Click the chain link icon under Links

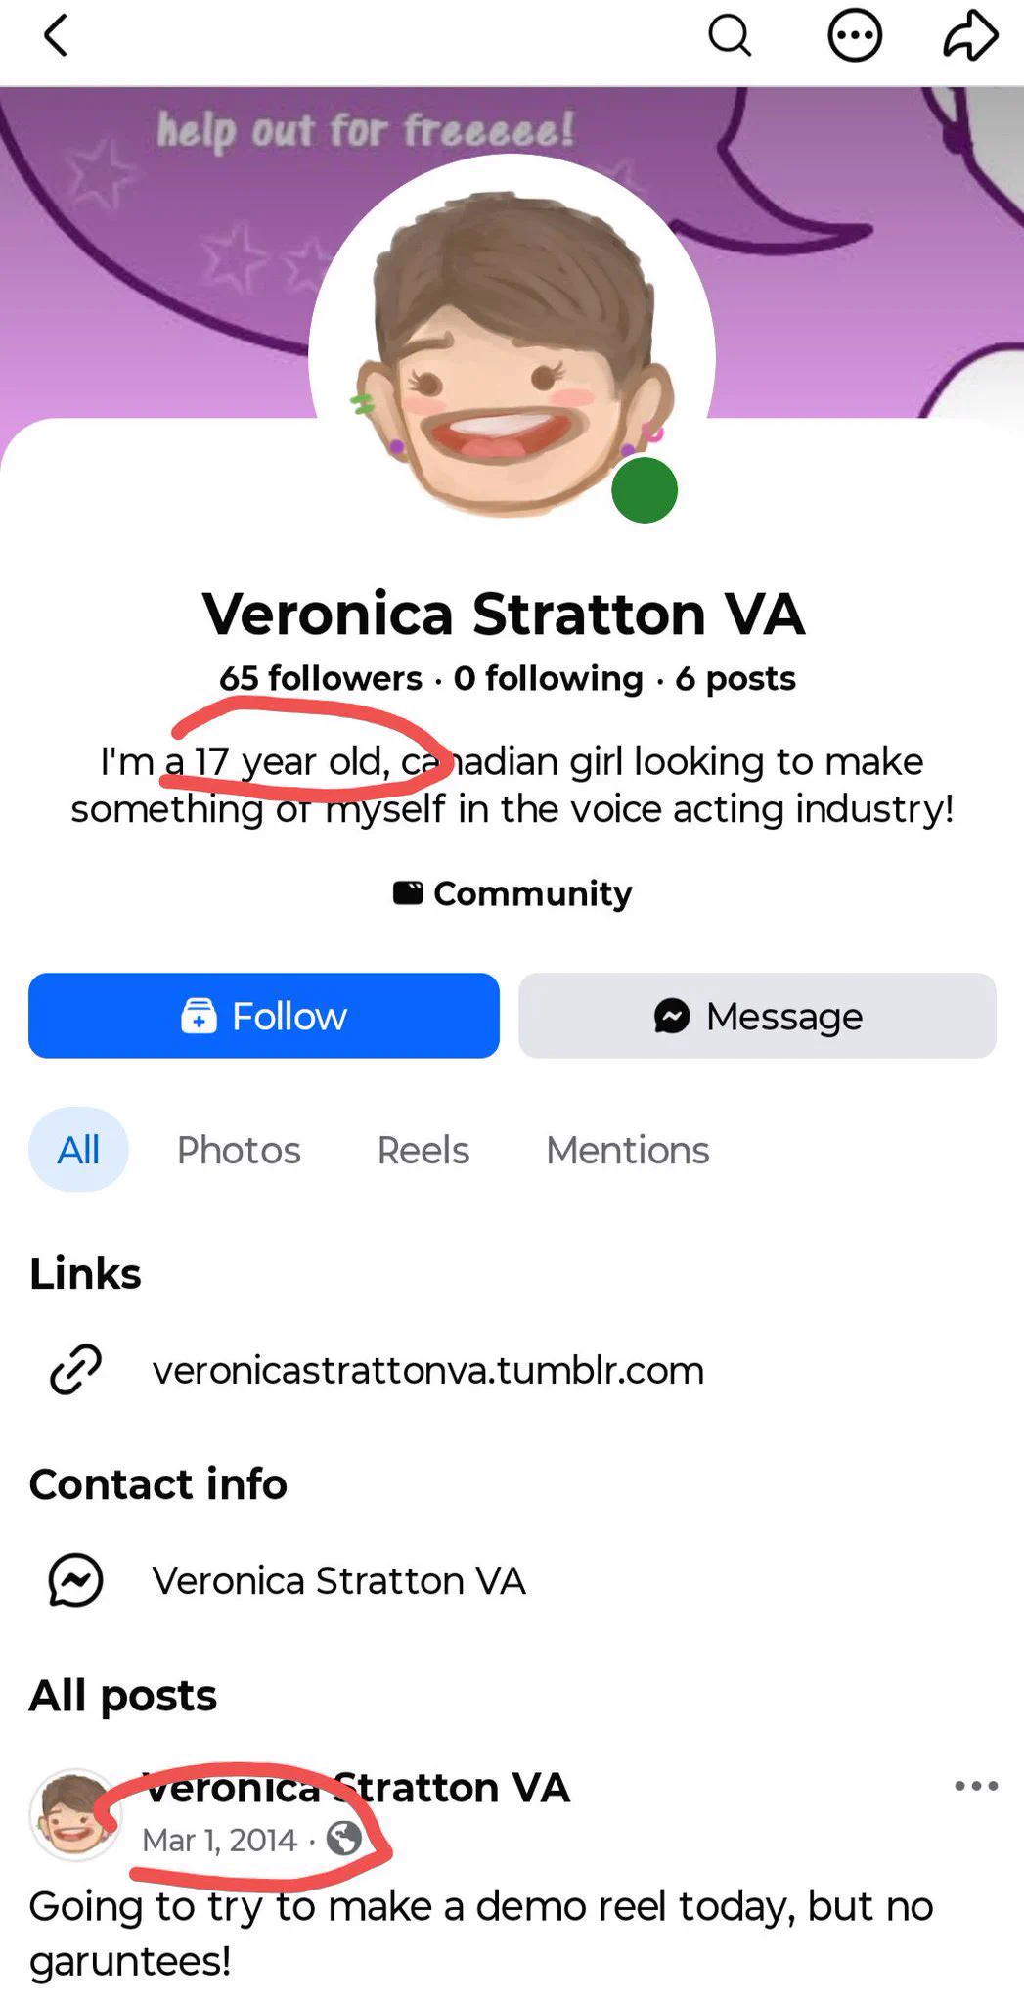[76, 1369]
